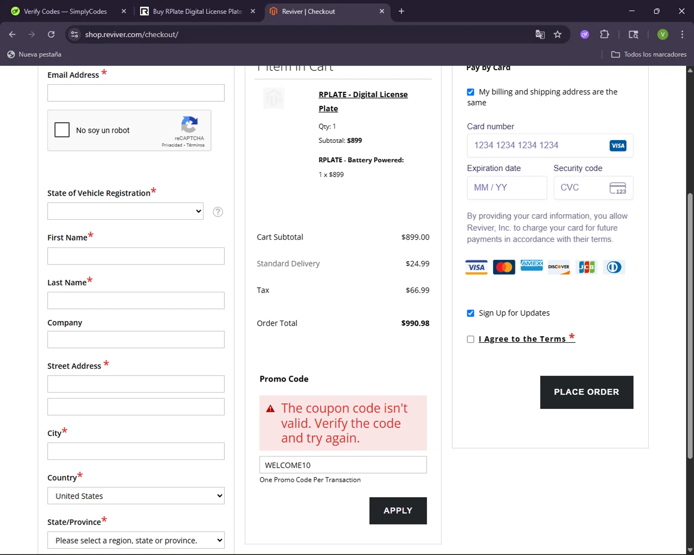Close the Reviver Checkout tab
The height and width of the screenshot is (555, 694).
click(x=382, y=11)
